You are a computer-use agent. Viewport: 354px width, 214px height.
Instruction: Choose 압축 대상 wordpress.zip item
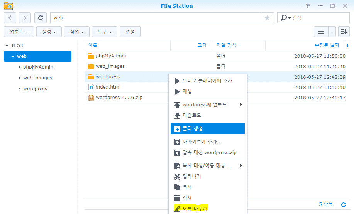pos(207,153)
